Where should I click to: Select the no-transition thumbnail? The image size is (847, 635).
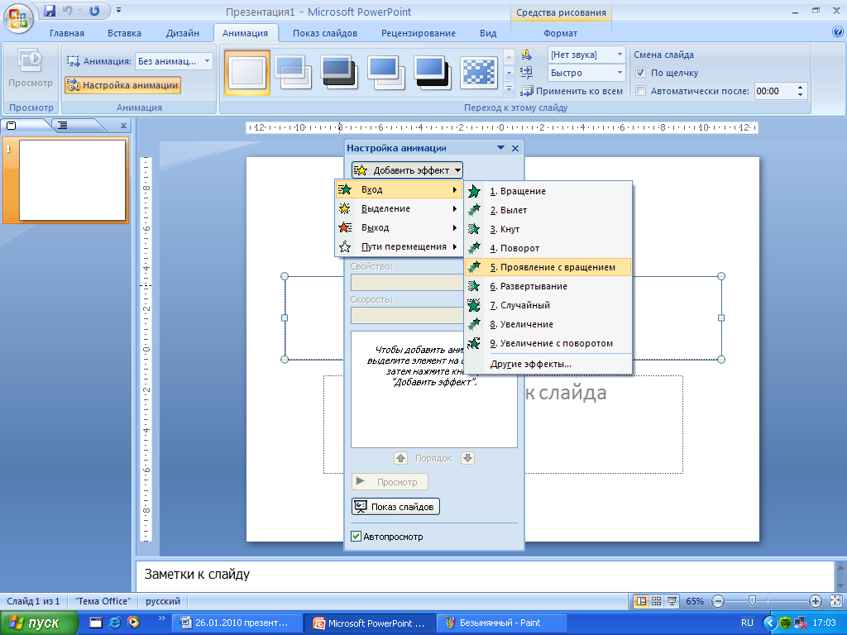click(246, 73)
